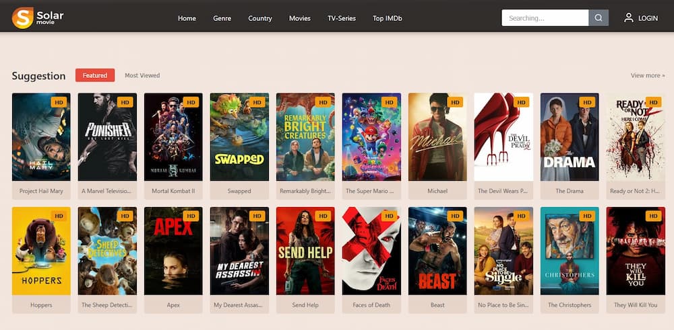Open the Super Mario movie poster

pyautogui.click(x=371, y=136)
